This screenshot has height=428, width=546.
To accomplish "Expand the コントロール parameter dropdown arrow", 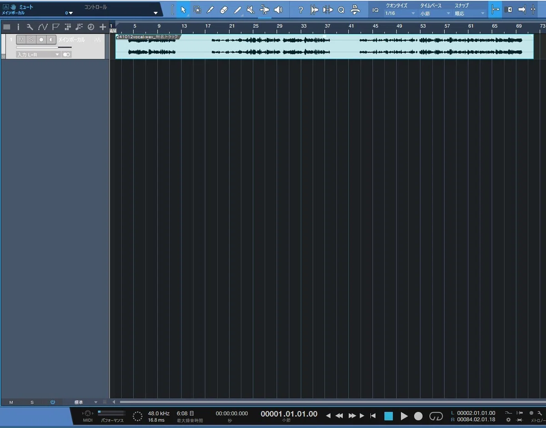I will click(x=156, y=13).
